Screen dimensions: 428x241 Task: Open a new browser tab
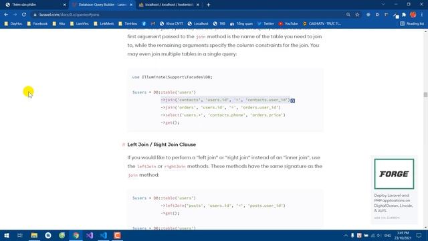(x=208, y=5)
